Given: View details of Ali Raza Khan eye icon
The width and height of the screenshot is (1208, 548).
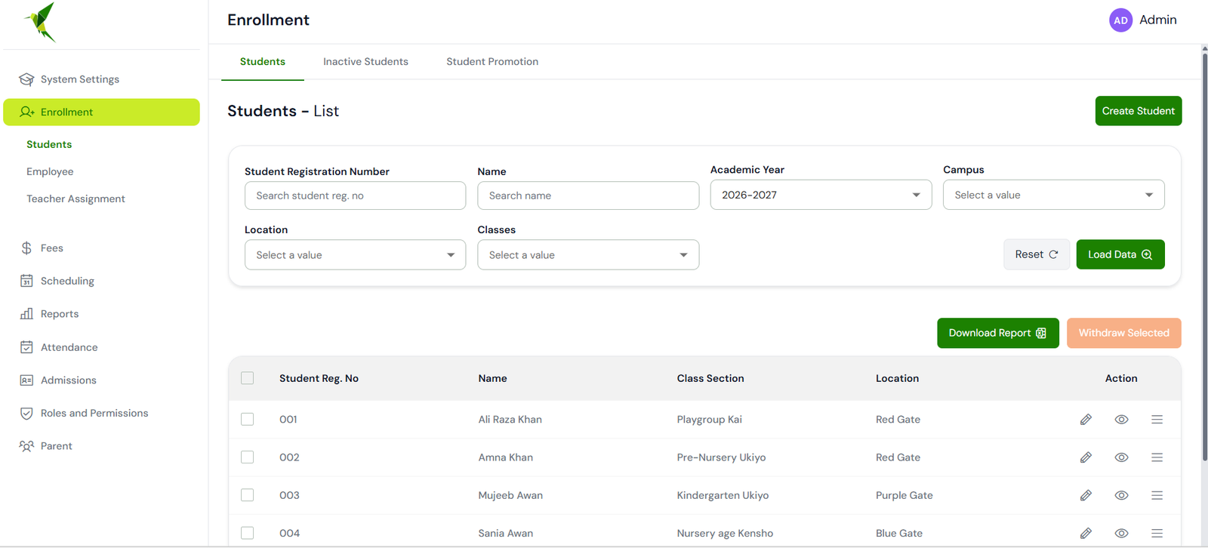Looking at the screenshot, I should pyautogui.click(x=1121, y=420).
